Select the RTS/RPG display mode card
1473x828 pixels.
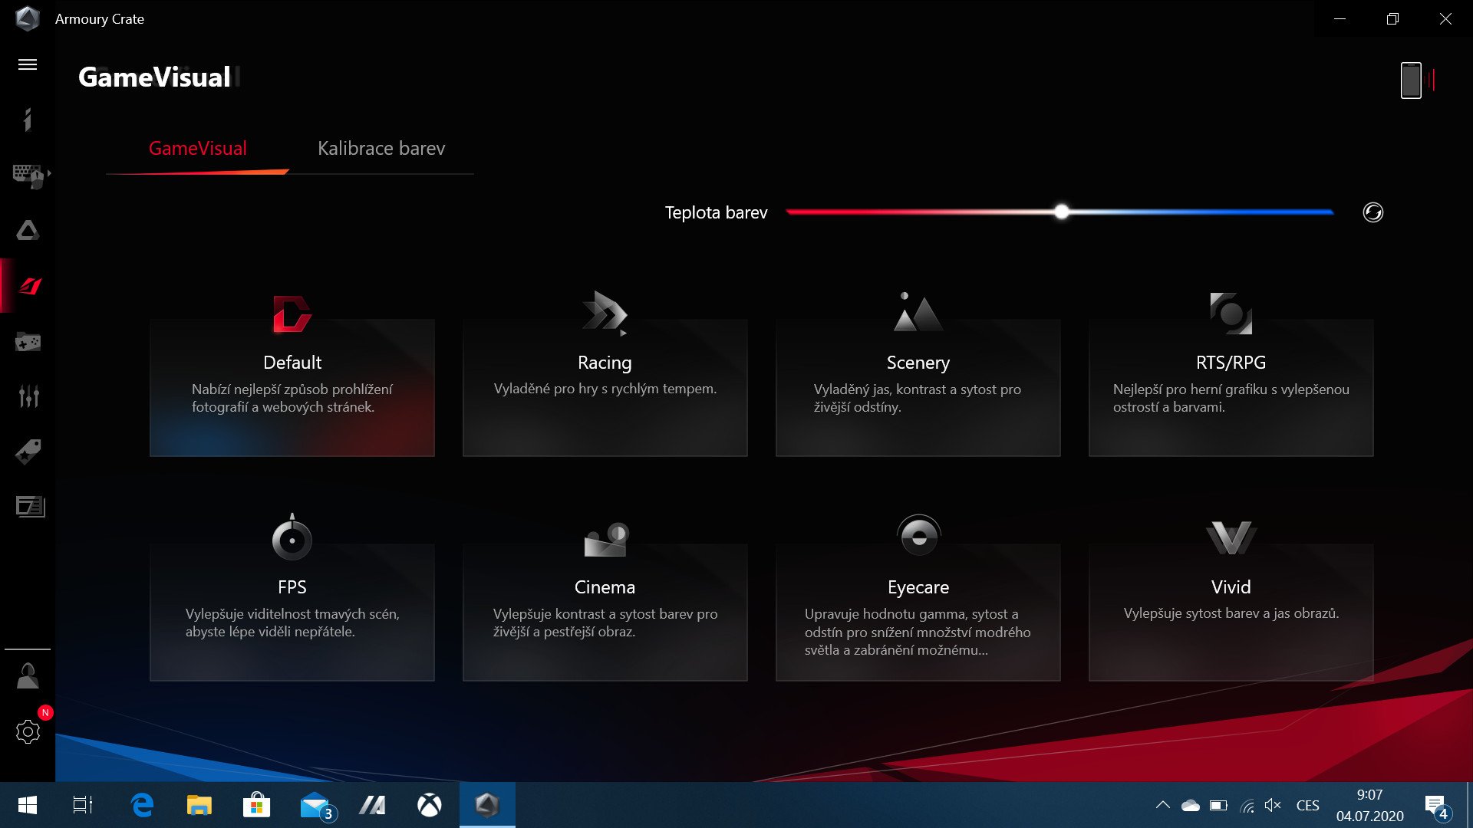(1231, 387)
